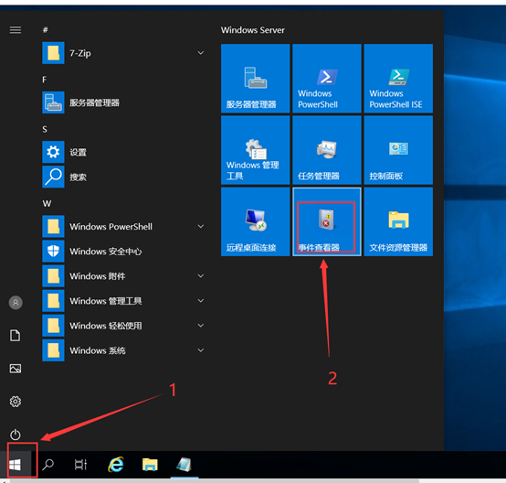506x483 pixels.
Task: Click the Start button on the taskbar
Action: pyautogui.click(x=16, y=465)
